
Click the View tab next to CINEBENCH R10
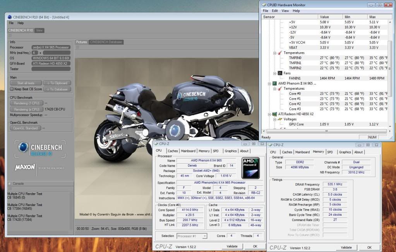click(39, 31)
